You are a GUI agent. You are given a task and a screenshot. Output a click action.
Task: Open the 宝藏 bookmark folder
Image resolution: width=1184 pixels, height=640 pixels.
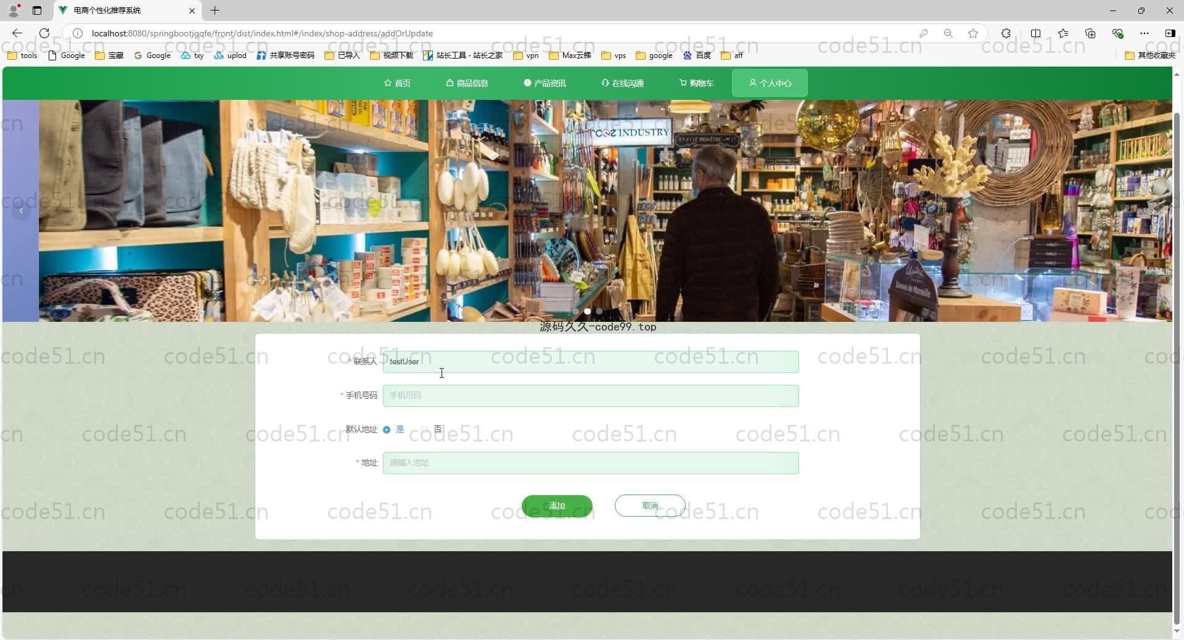(109, 55)
